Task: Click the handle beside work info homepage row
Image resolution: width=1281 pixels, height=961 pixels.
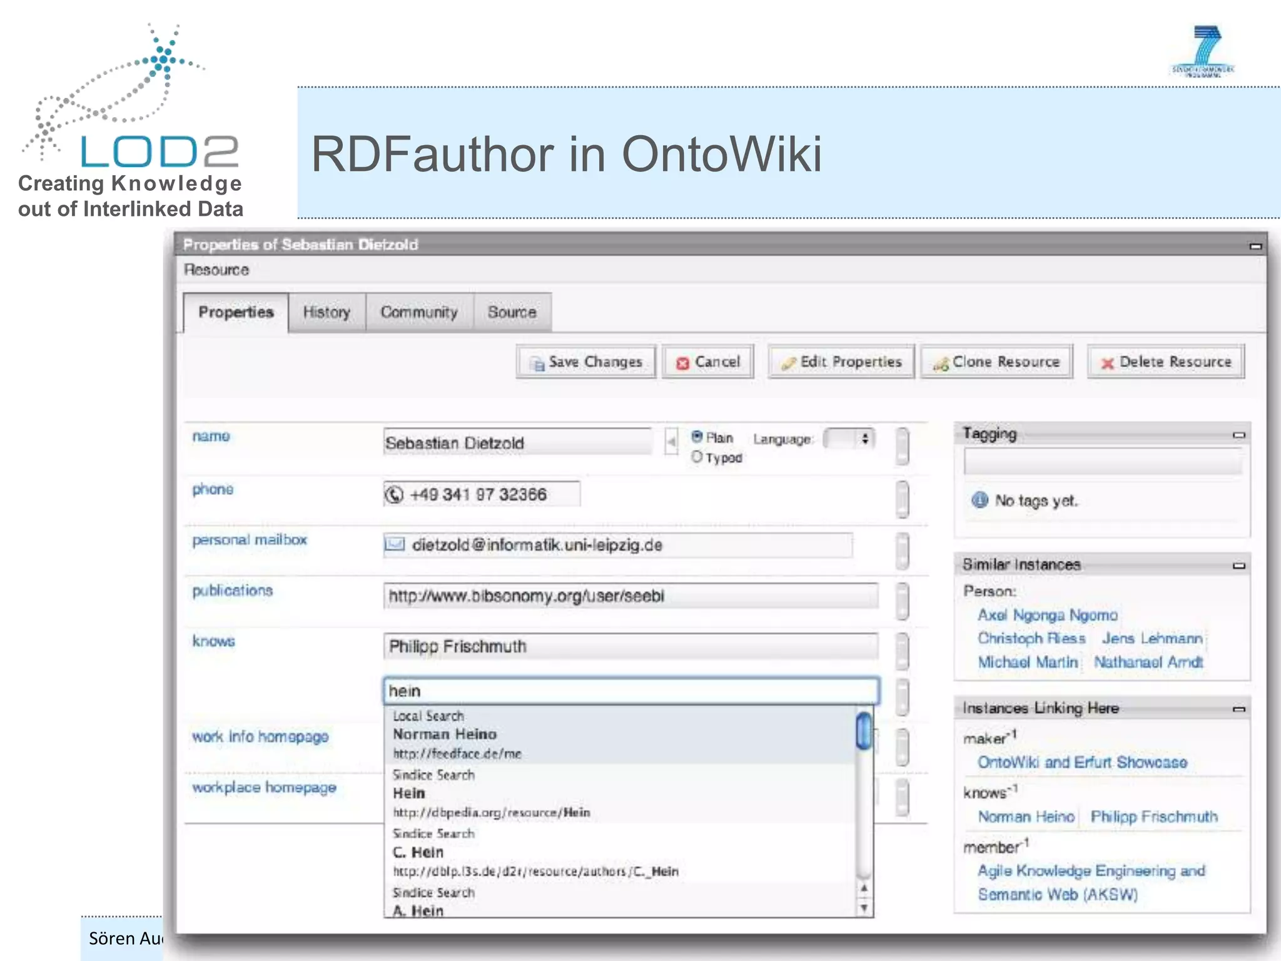Action: pyautogui.click(x=902, y=747)
